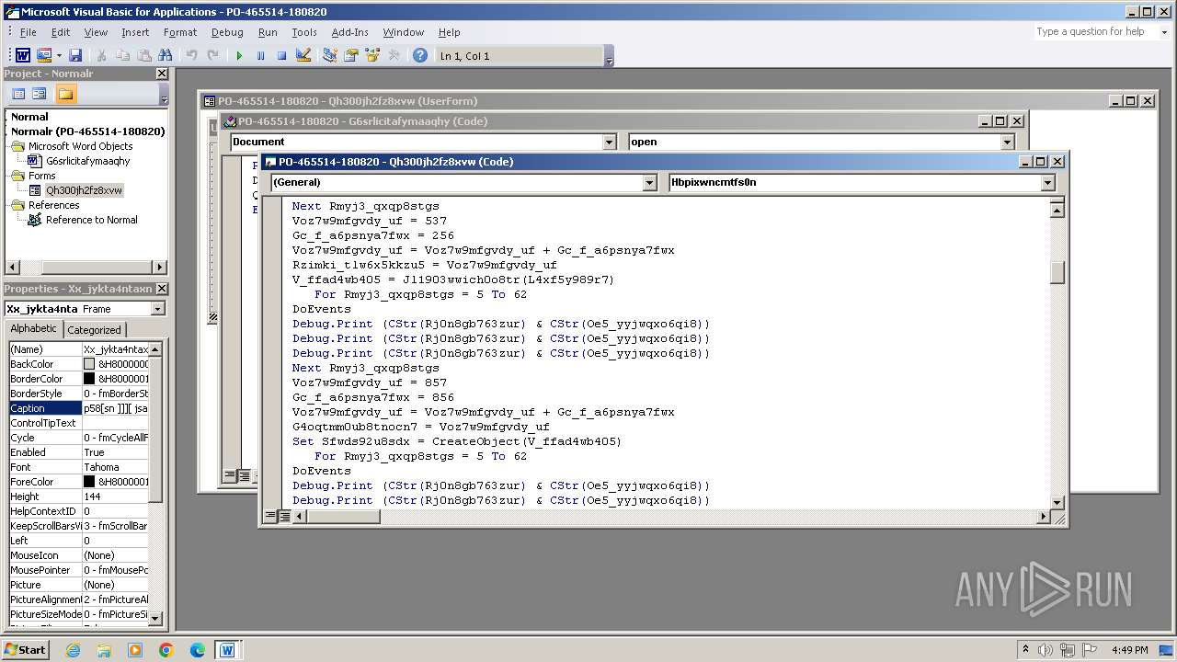The height and width of the screenshot is (662, 1177).
Task: Open the Debug menu
Action: (x=227, y=32)
